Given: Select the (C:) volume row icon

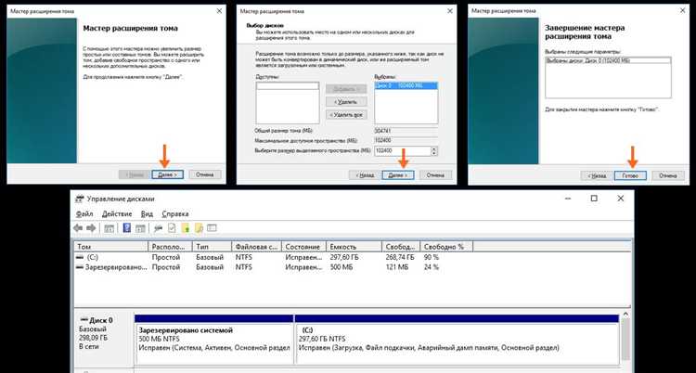Looking at the screenshot, I should click(x=80, y=259).
